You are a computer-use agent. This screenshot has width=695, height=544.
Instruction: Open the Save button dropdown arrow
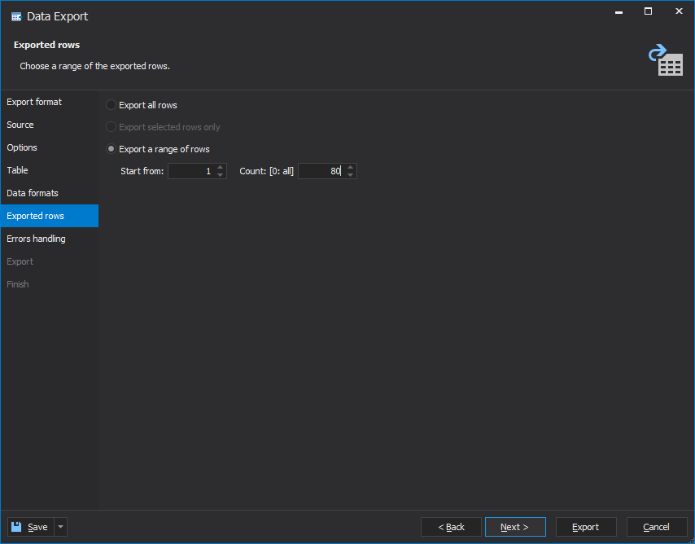point(61,527)
